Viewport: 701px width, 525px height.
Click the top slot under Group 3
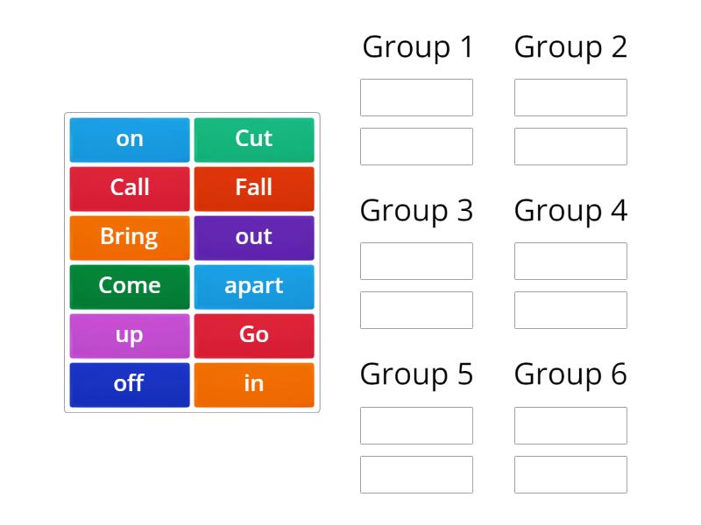(x=416, y=261)
